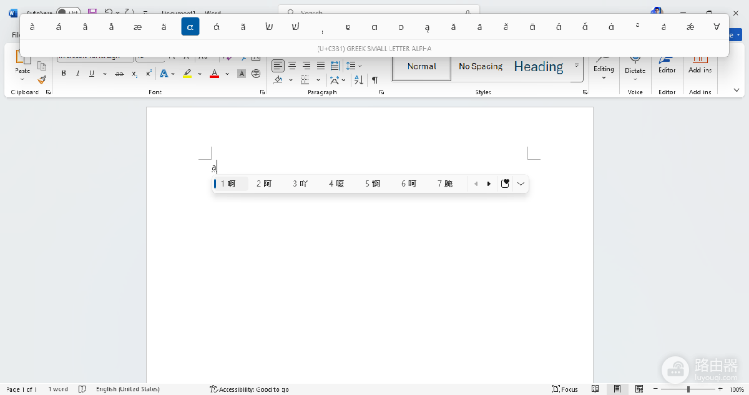Switch to Read Mode view in status bar
Viewport: 749px width, 395px height.
pos(595,389)
